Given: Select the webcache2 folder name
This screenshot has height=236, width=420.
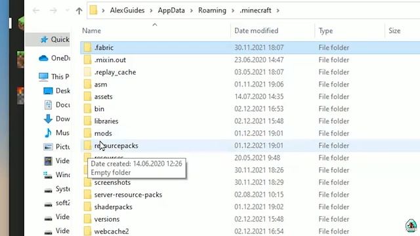Looking at the screenshot, I should 112,231.
